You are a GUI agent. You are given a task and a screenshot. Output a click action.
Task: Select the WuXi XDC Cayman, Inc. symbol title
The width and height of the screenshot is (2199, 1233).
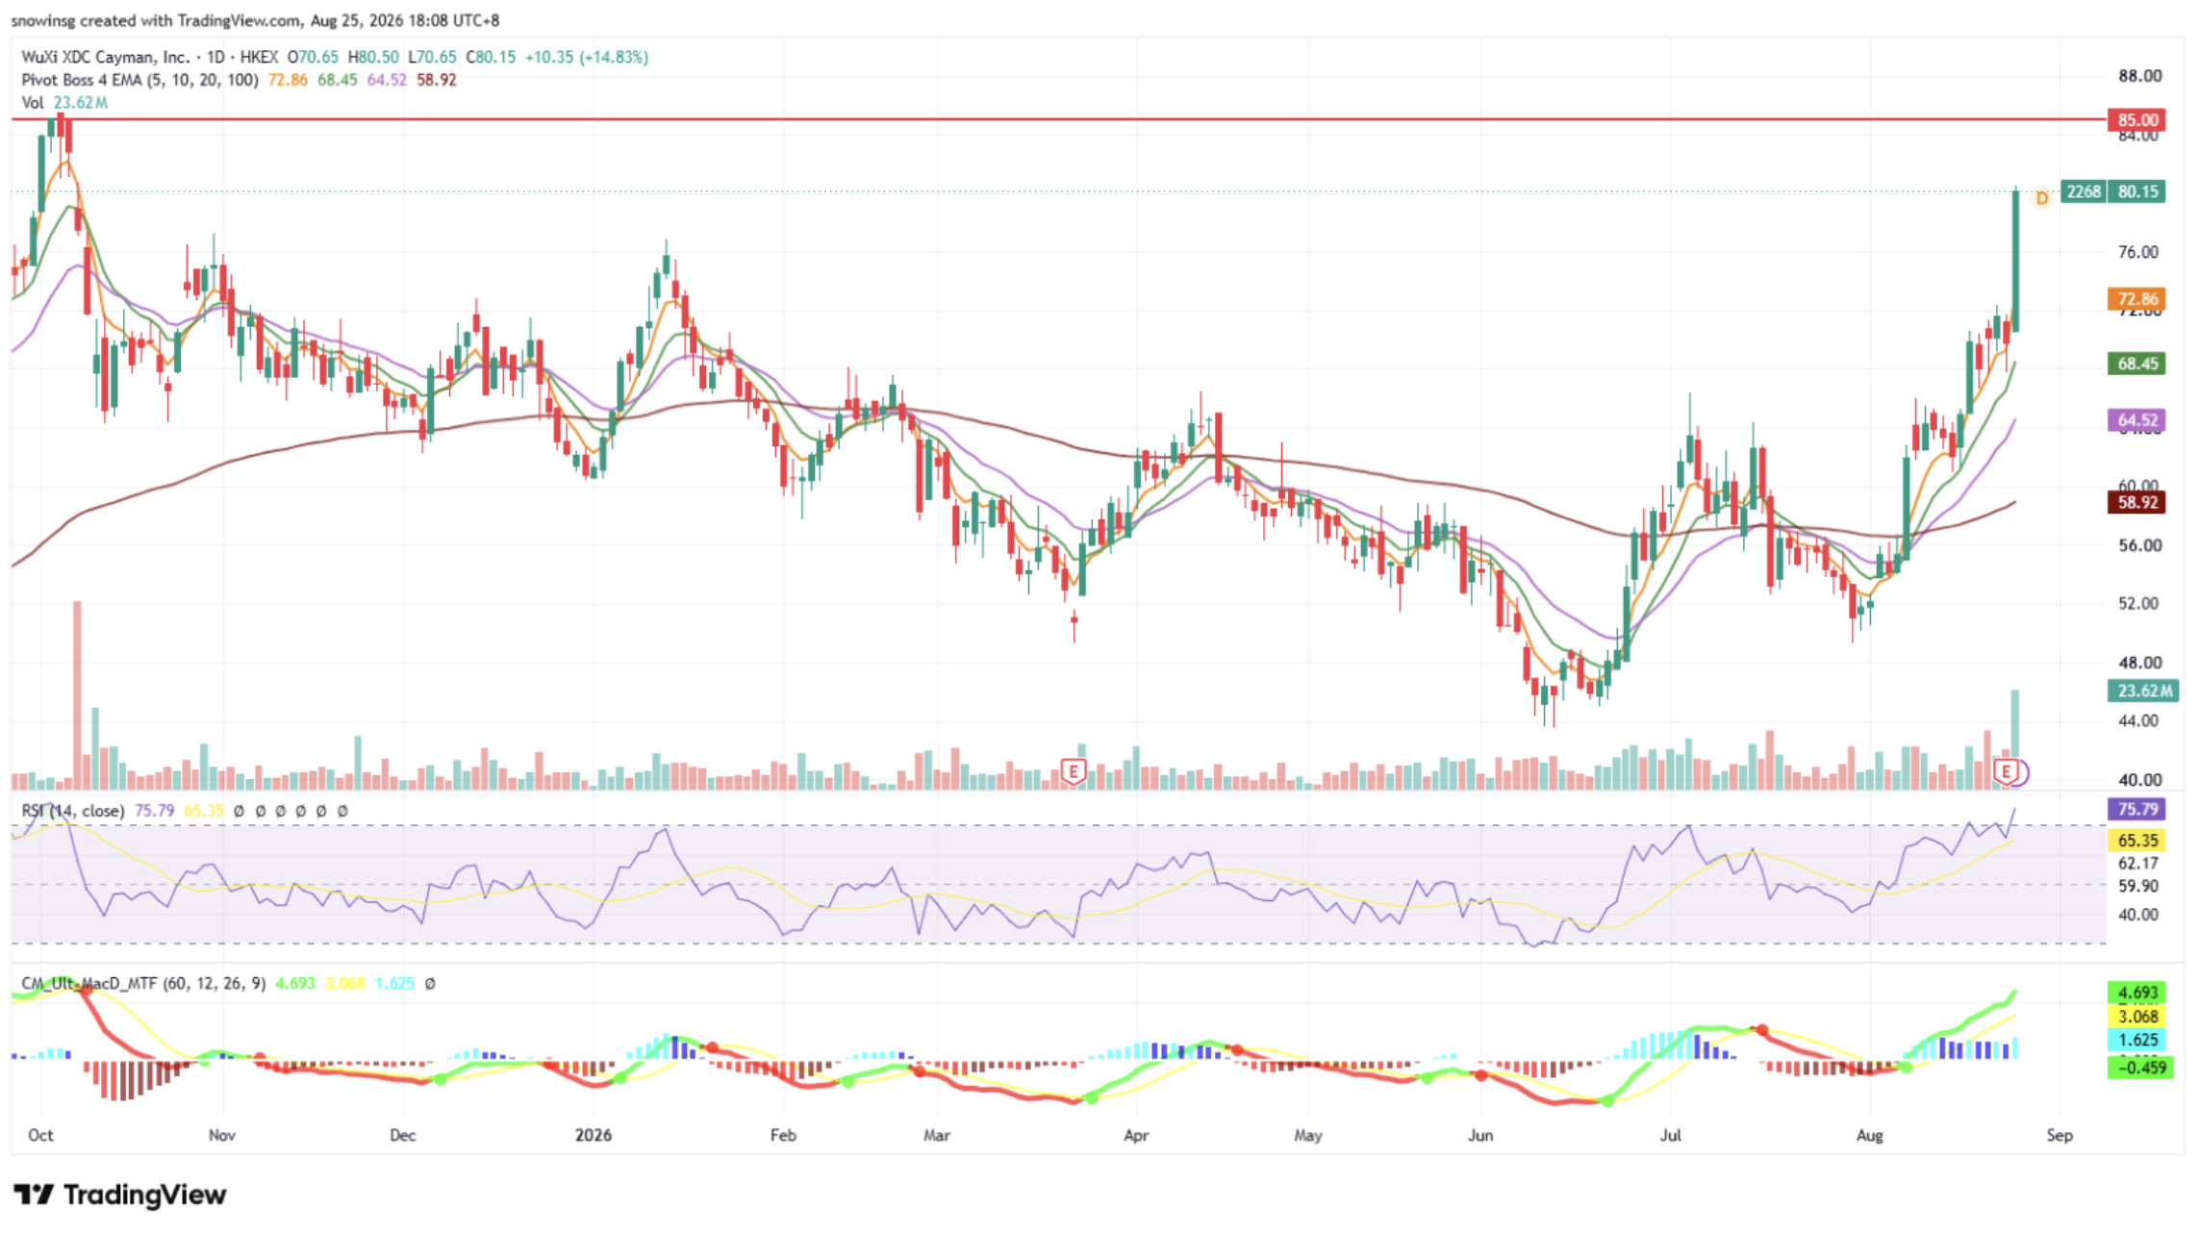tap(106, 57)
